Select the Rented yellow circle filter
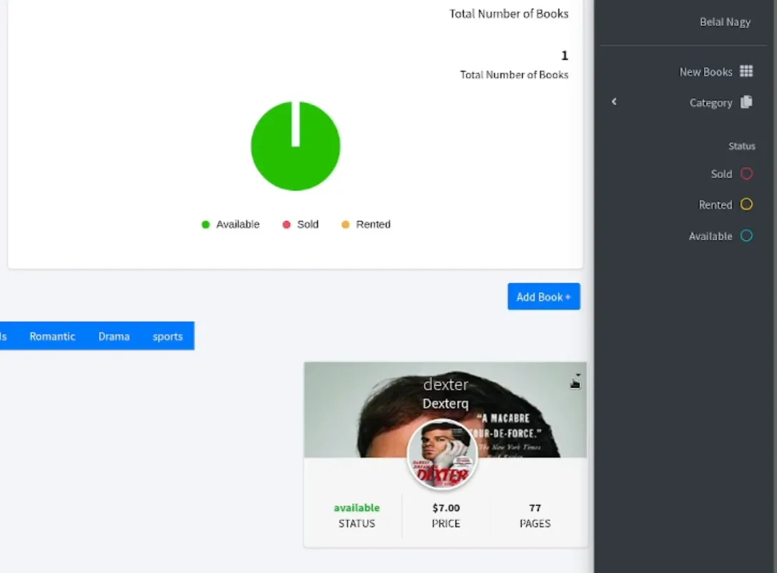Viewport: 777px width, 573px height. pyautogui.click(x=746, y=204)
